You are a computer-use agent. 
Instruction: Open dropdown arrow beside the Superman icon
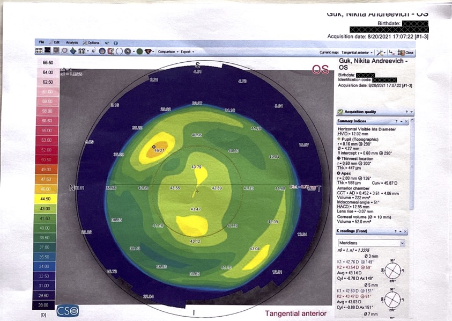click(x=153, y=52)
